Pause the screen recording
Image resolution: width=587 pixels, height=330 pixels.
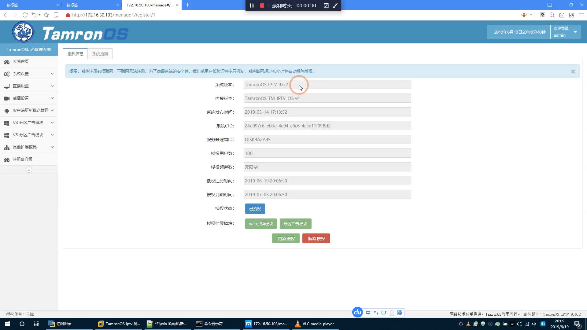pos(251,5)
